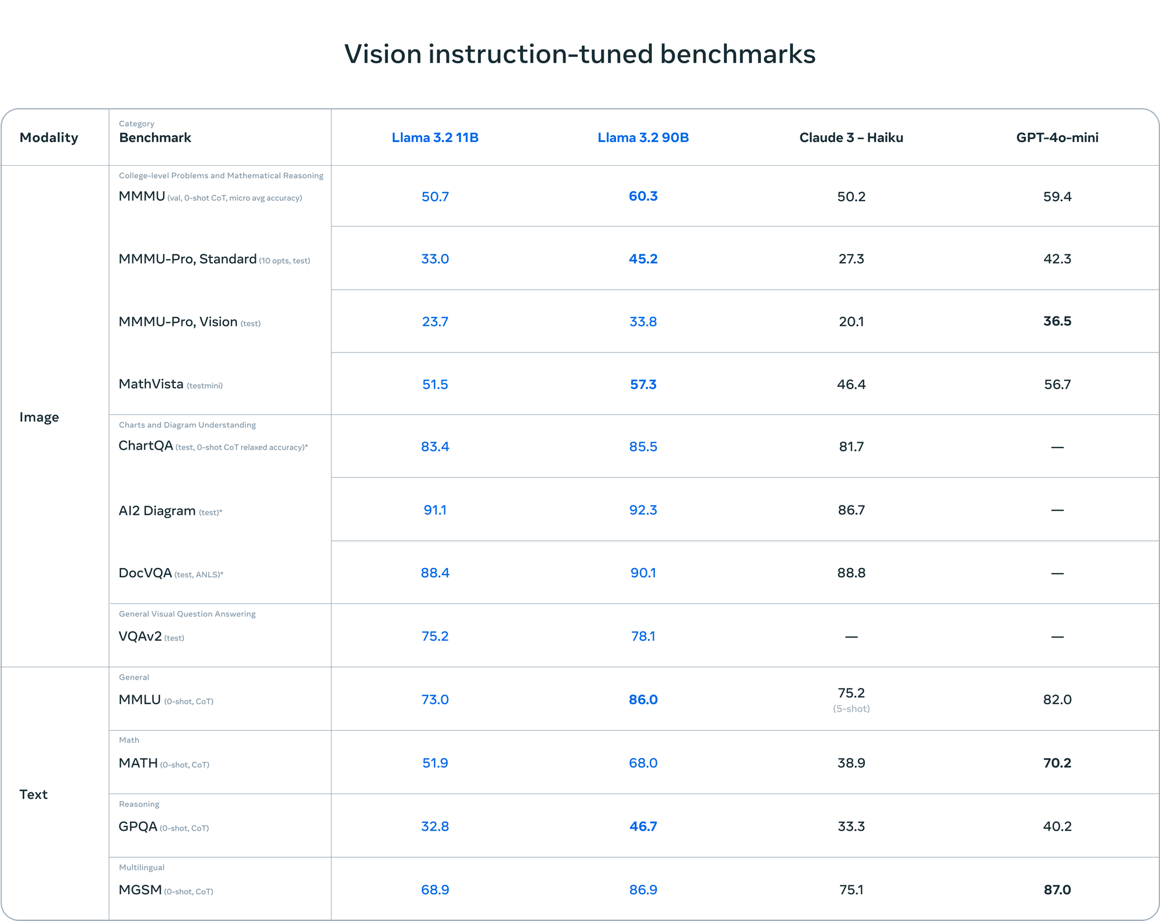This screenshot has height=921, width=1160.
Task: Click the DocVQA benchmark label
Action: [145, 573]
